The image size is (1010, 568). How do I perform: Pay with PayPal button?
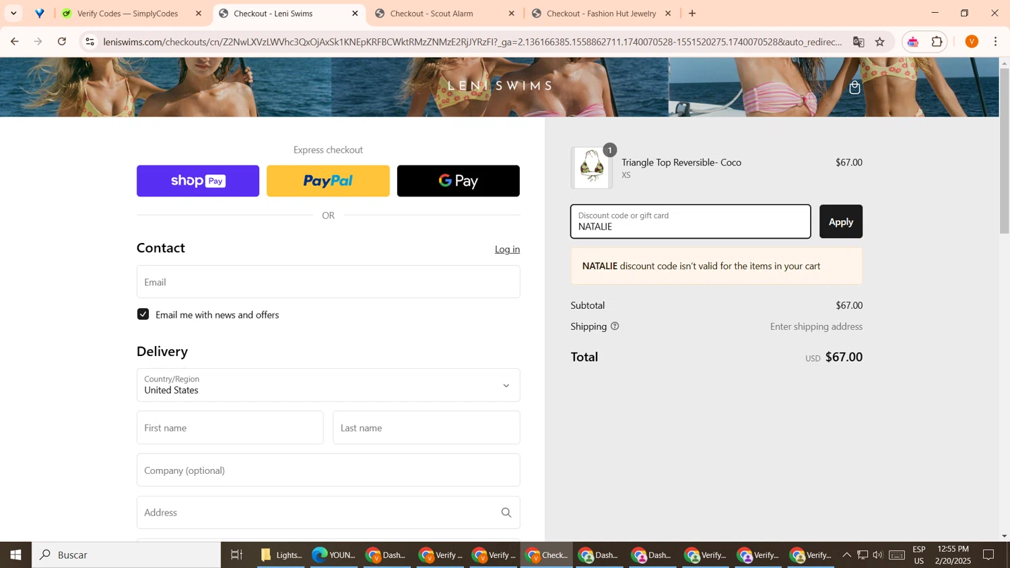(328, 181)
